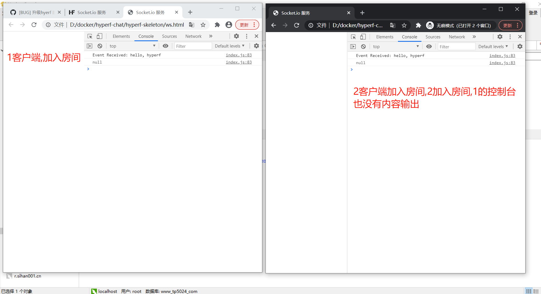541x294 pixels.
Task: Toggle live expression eye in left console
Action: [x=165, y=46]
